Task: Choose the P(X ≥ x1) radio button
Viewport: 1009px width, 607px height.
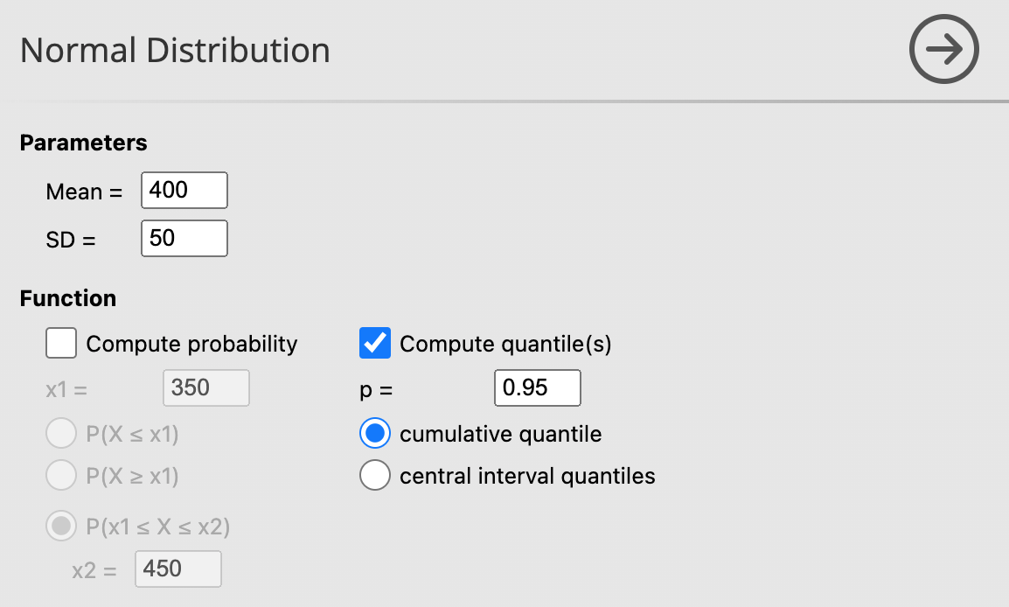Action: [x=60, y=476]
